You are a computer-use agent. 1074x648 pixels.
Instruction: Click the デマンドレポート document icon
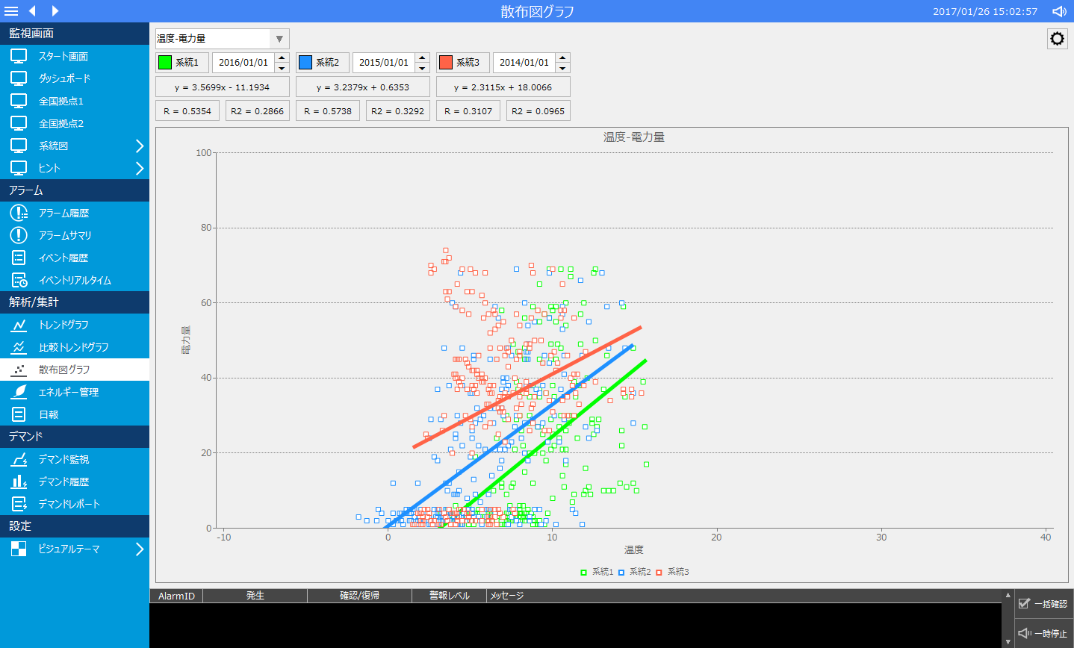pos(19,504)
